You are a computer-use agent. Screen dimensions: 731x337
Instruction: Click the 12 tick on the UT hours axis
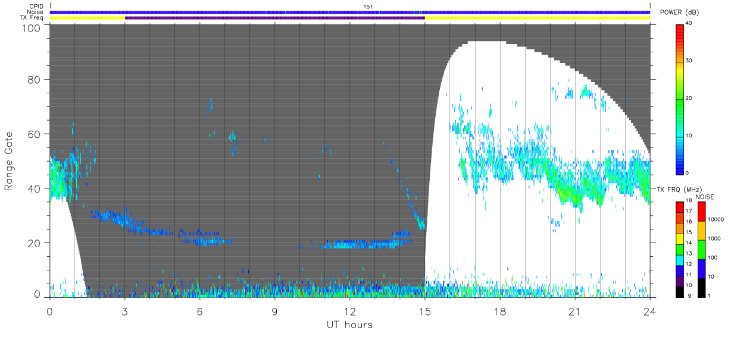tap(349, 311)
